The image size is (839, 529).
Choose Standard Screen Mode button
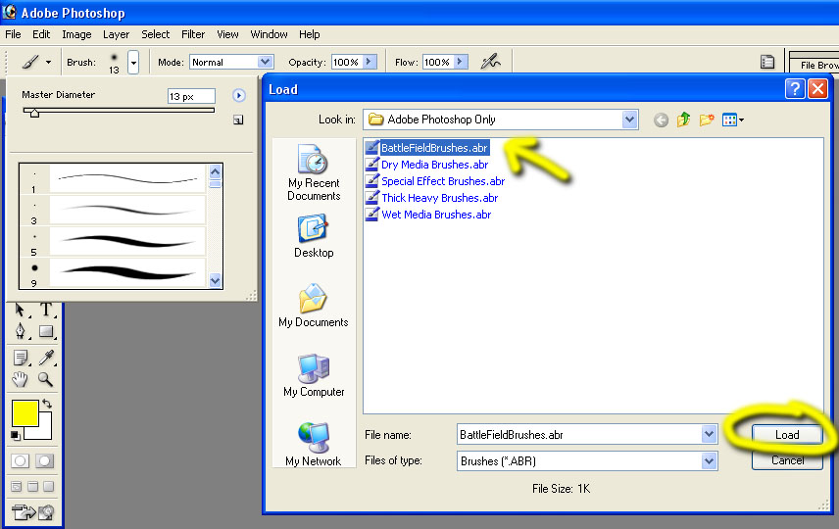16,486
